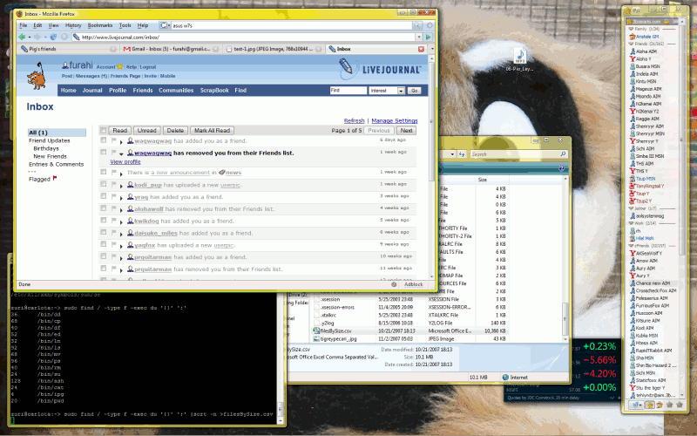Collapse the expanded waqwaqwag removed-you message

pyautogui.click(x=122, y=153)
